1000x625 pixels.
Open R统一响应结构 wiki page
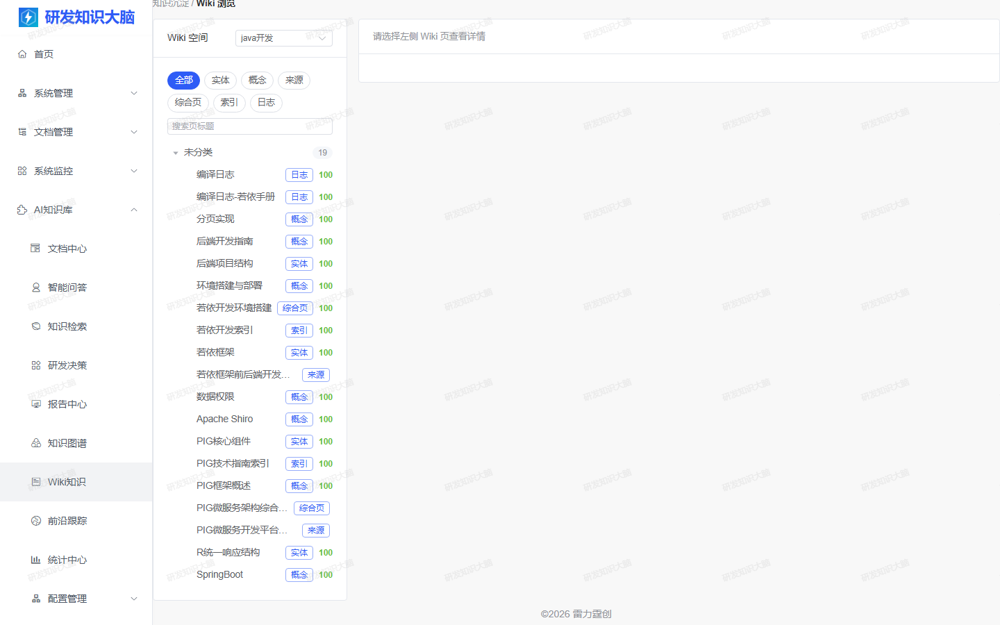click(x=228, y=553)
